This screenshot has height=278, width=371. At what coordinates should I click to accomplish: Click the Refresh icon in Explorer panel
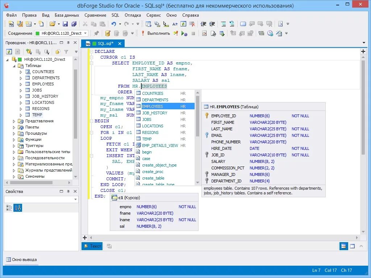[9, 52]
